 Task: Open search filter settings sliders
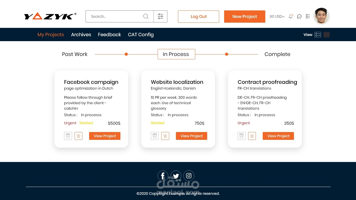coord(160,16)
